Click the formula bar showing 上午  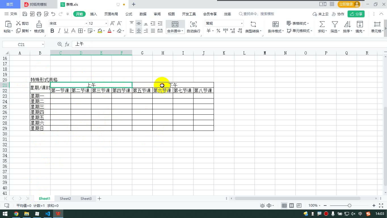[229, 44]
